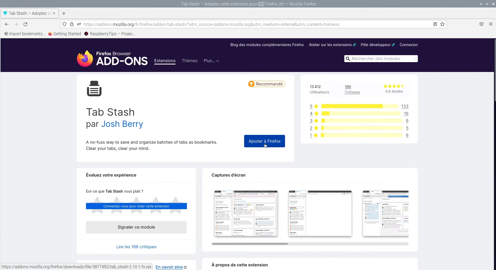
Task: Click the site security padlock icon
Action: [x=72, y=24]
